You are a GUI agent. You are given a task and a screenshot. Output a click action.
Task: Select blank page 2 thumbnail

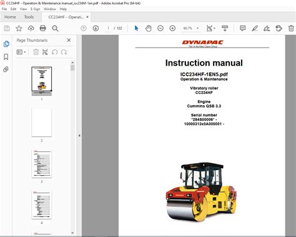click(x=42, y=123)
